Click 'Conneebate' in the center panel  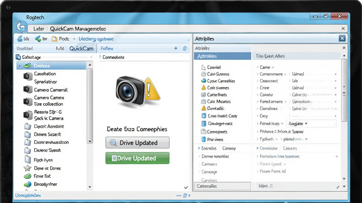(113, 57)
